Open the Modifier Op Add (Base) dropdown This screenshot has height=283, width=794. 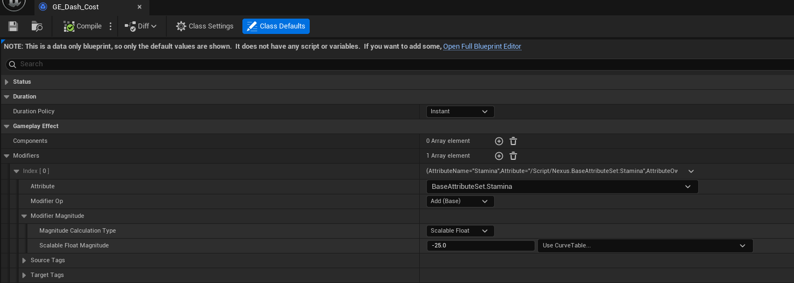click(x=460, y=201)
